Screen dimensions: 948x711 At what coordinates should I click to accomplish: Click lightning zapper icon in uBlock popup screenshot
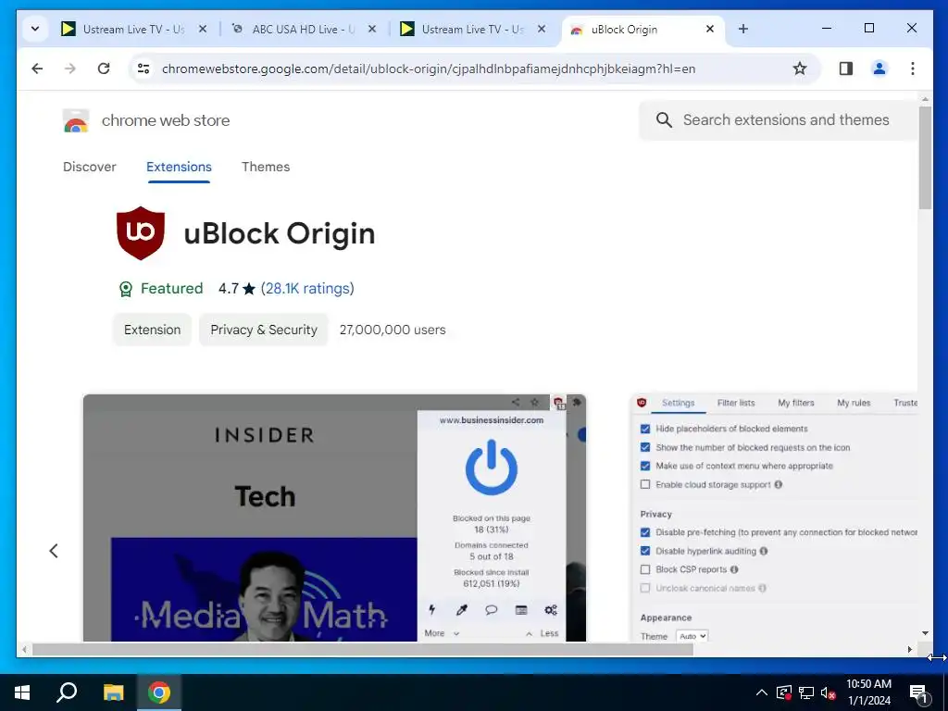[431, 609]
